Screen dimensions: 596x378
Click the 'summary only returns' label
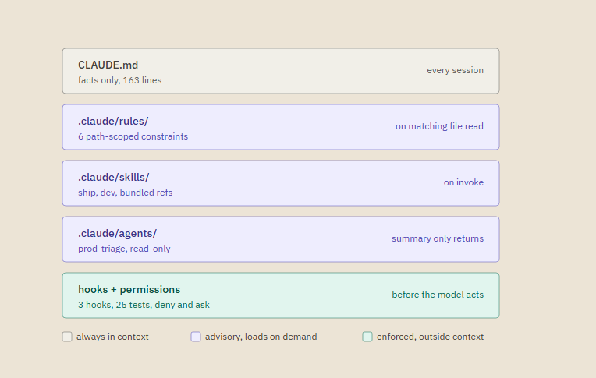438,238
